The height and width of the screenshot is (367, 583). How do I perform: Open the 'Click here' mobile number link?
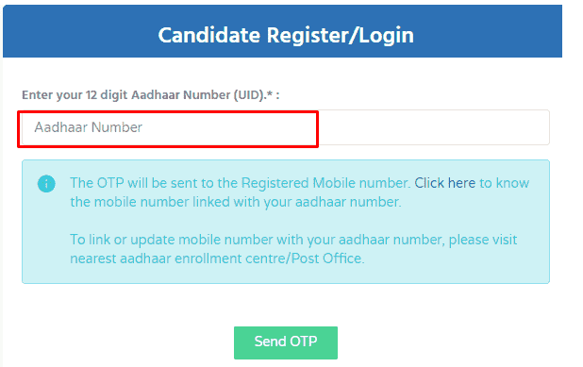pyautogui.click(x=444, y=183)
